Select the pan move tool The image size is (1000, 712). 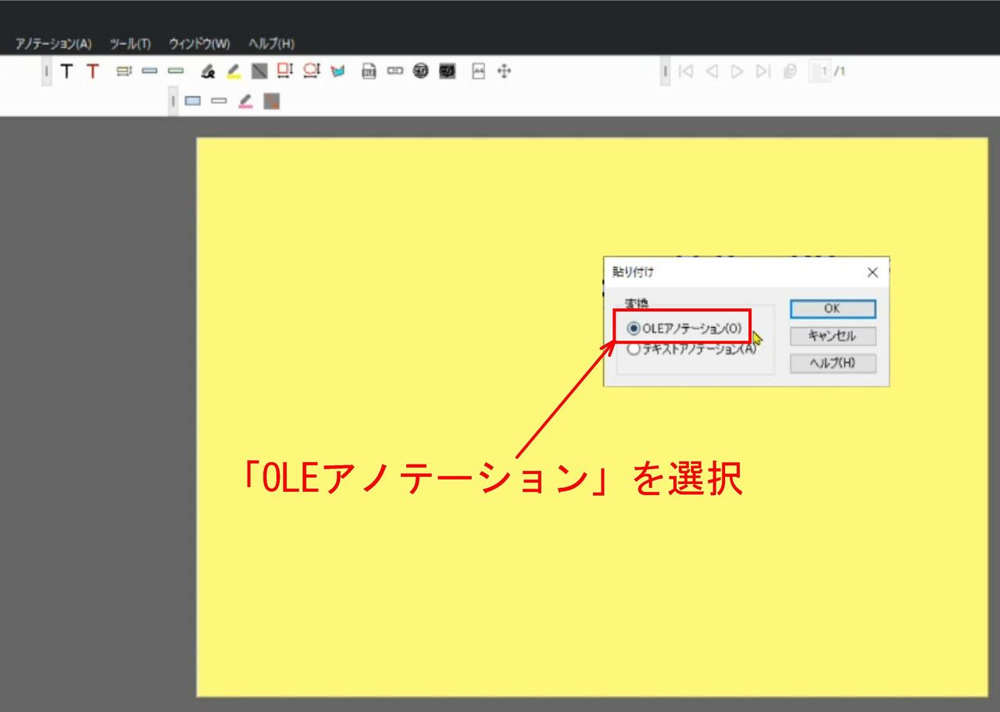503,72
